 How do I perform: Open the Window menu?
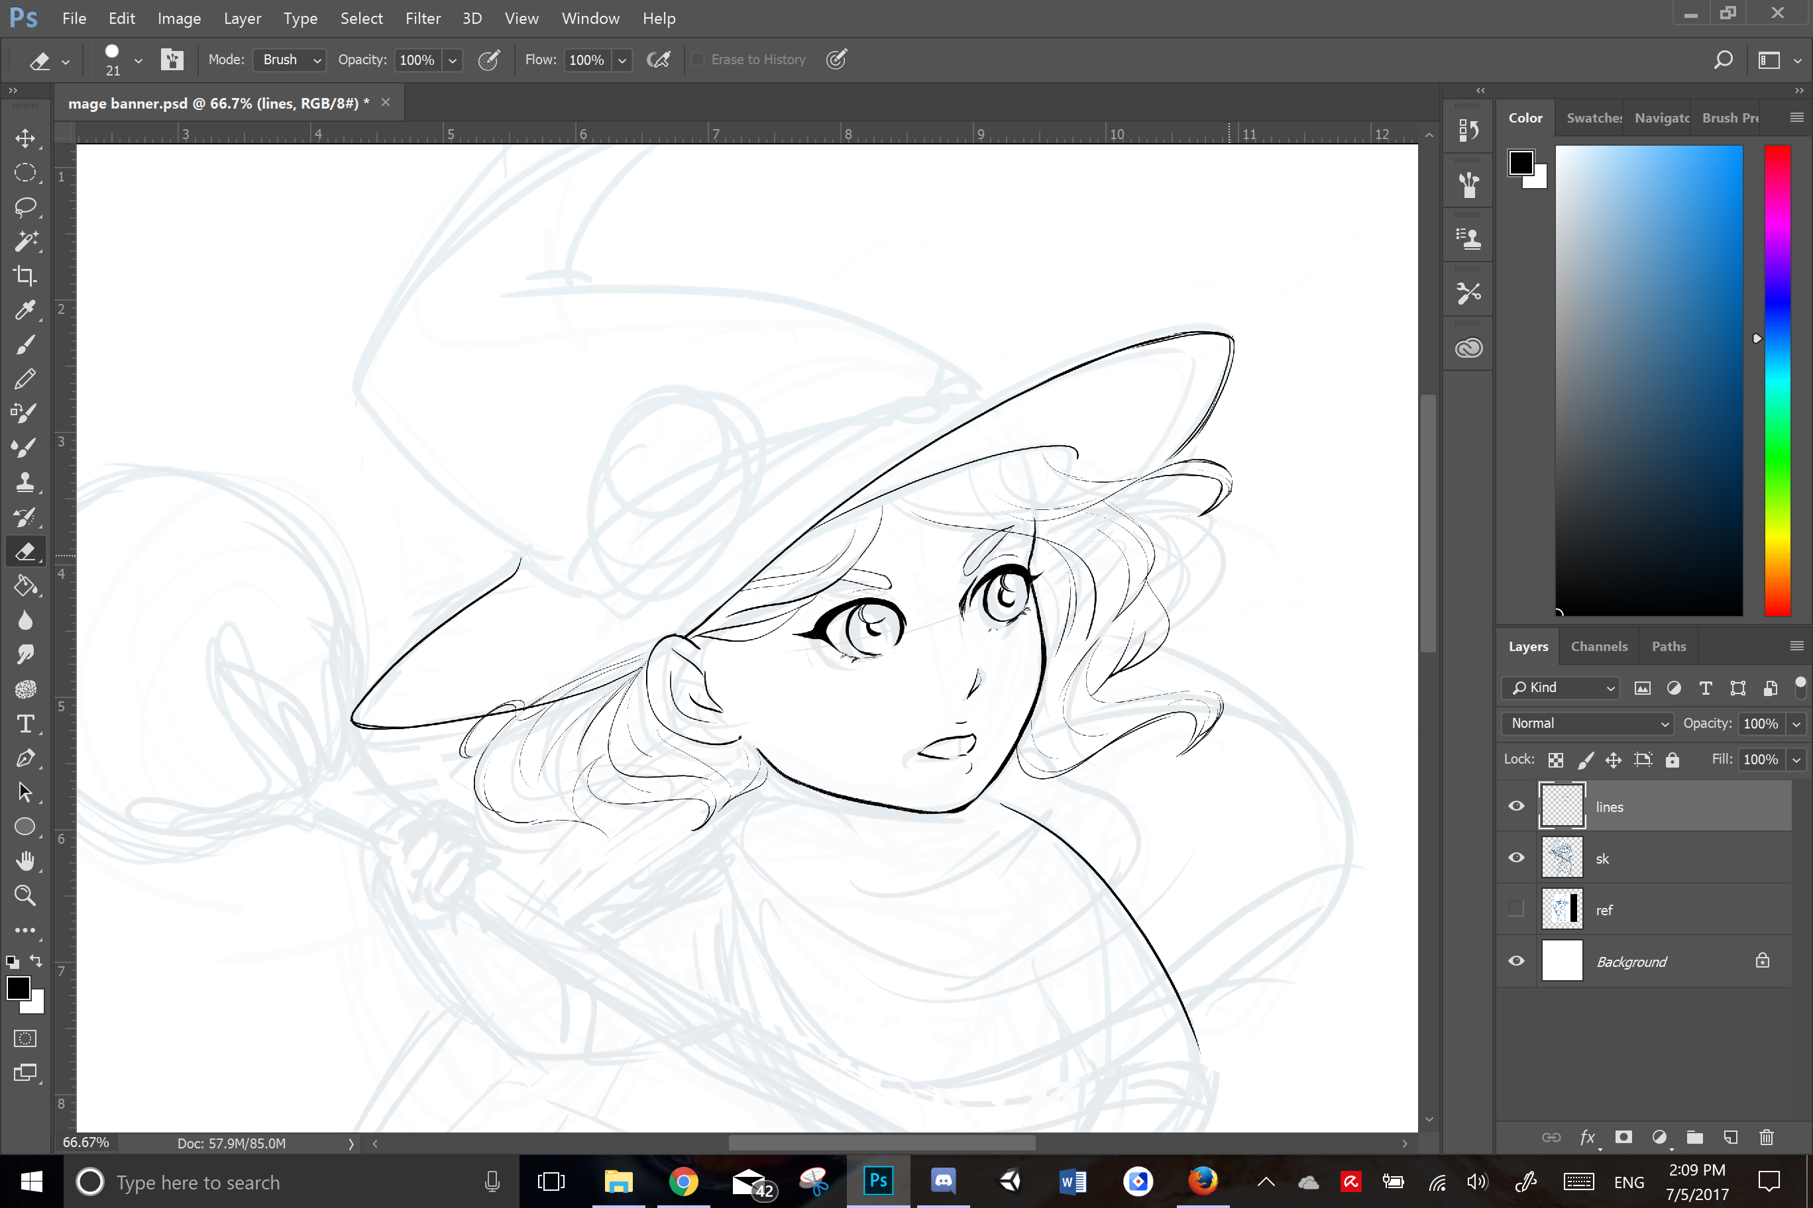(590, 18)
